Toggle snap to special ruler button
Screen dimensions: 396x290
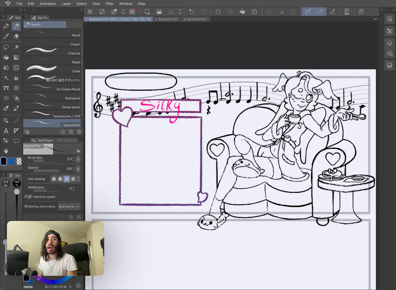[320, 11]
